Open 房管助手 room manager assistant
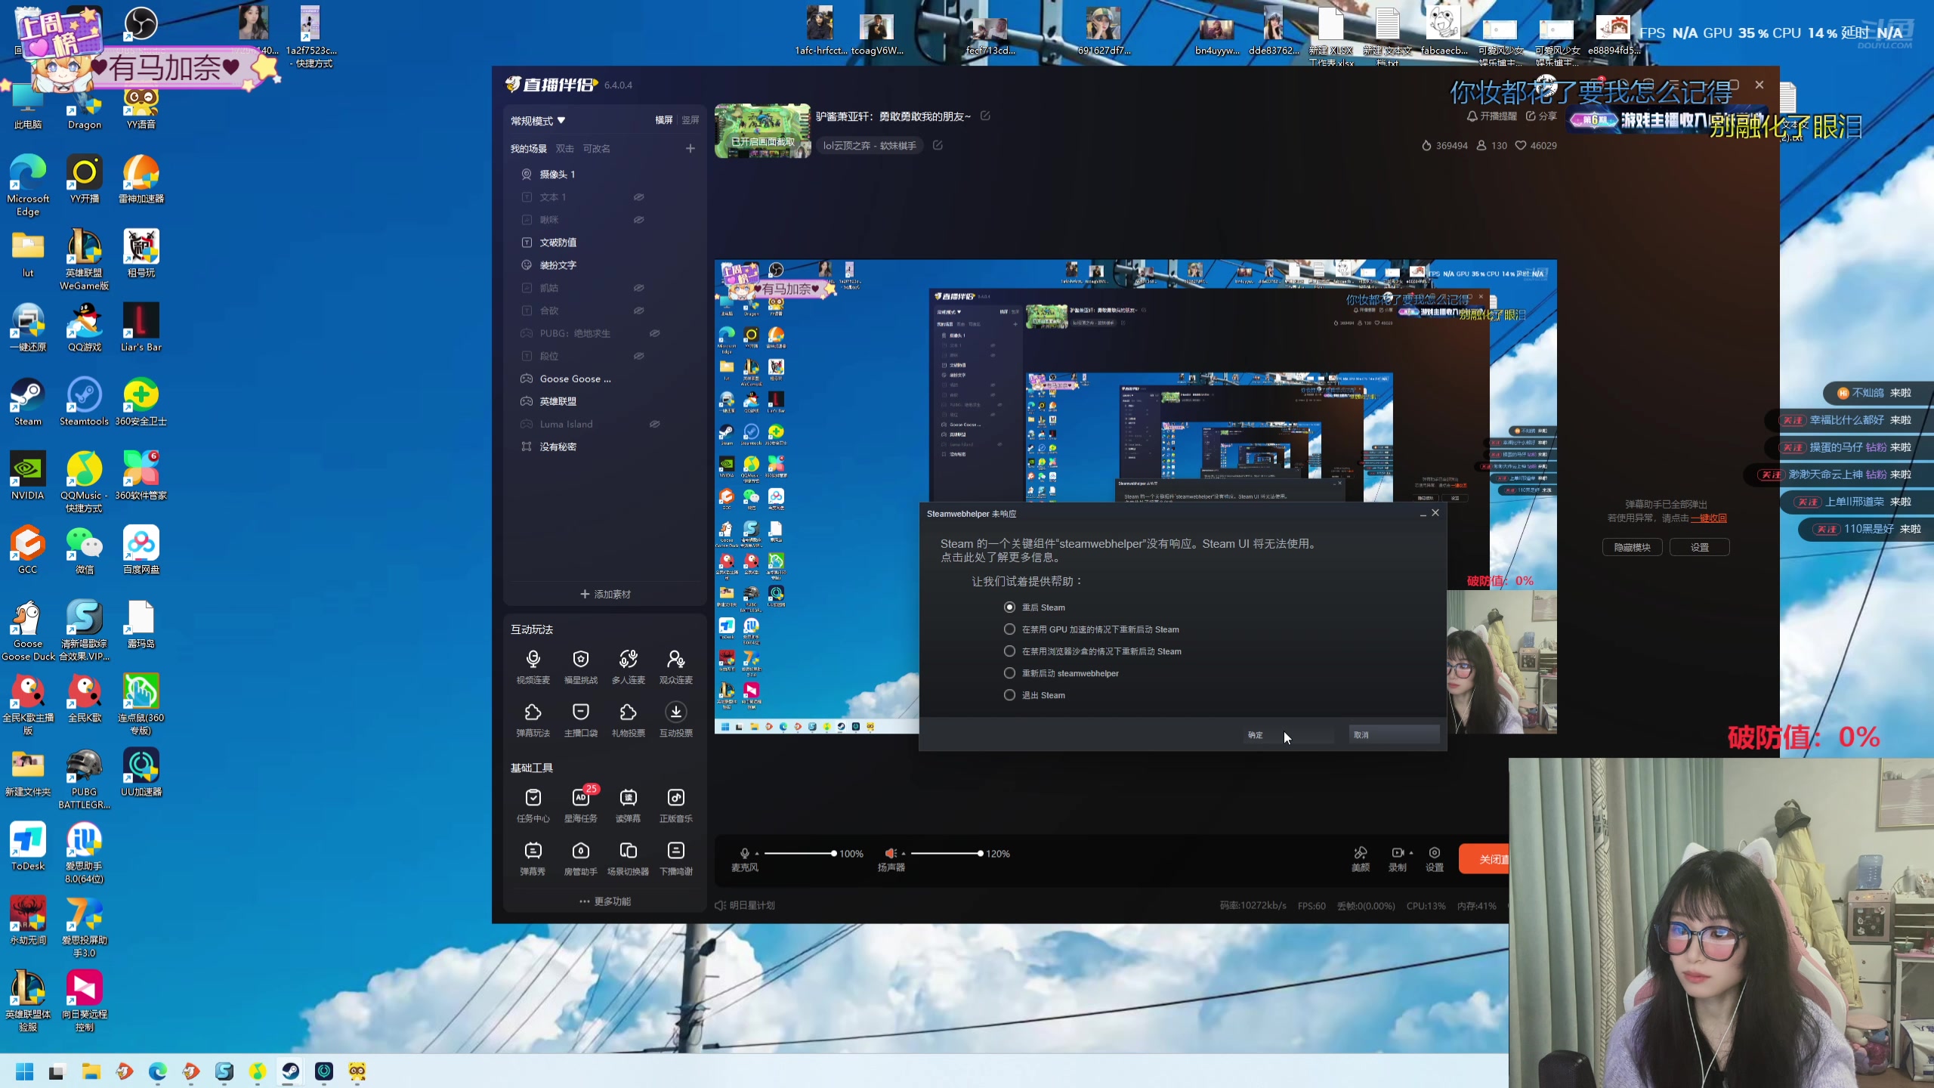Viewport: 1934px width, 1088px height. click(580, 858)
